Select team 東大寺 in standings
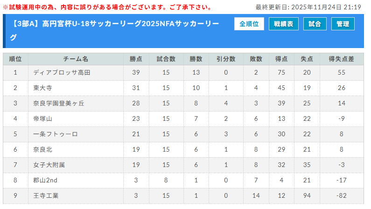Image resolution: width=371 pixels, height=209 pixels. click(x=42, y=88)
